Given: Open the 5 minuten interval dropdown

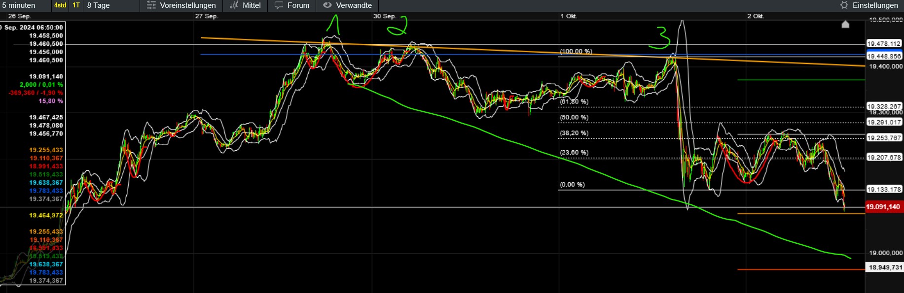Looking at the screenshot, I should click(x=25, y=5).
